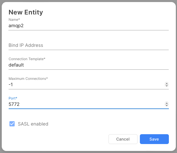Image resolution: width=177 pixels, height=153 pixels.
Task: Click the "Connection Template*" label
Action: pos(27,59)
